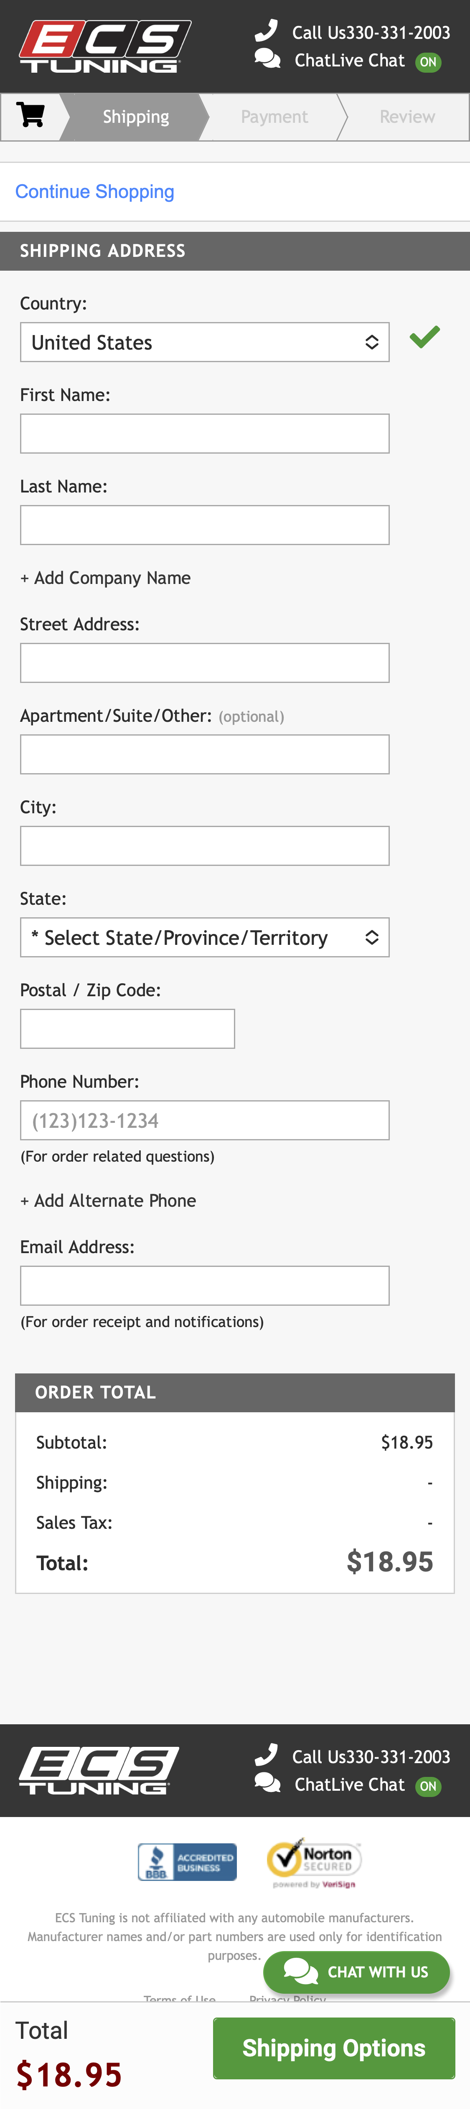This screenshot has height=2109, width=470.
Task: Select the Payment step tab
Action: click(275, 115)
